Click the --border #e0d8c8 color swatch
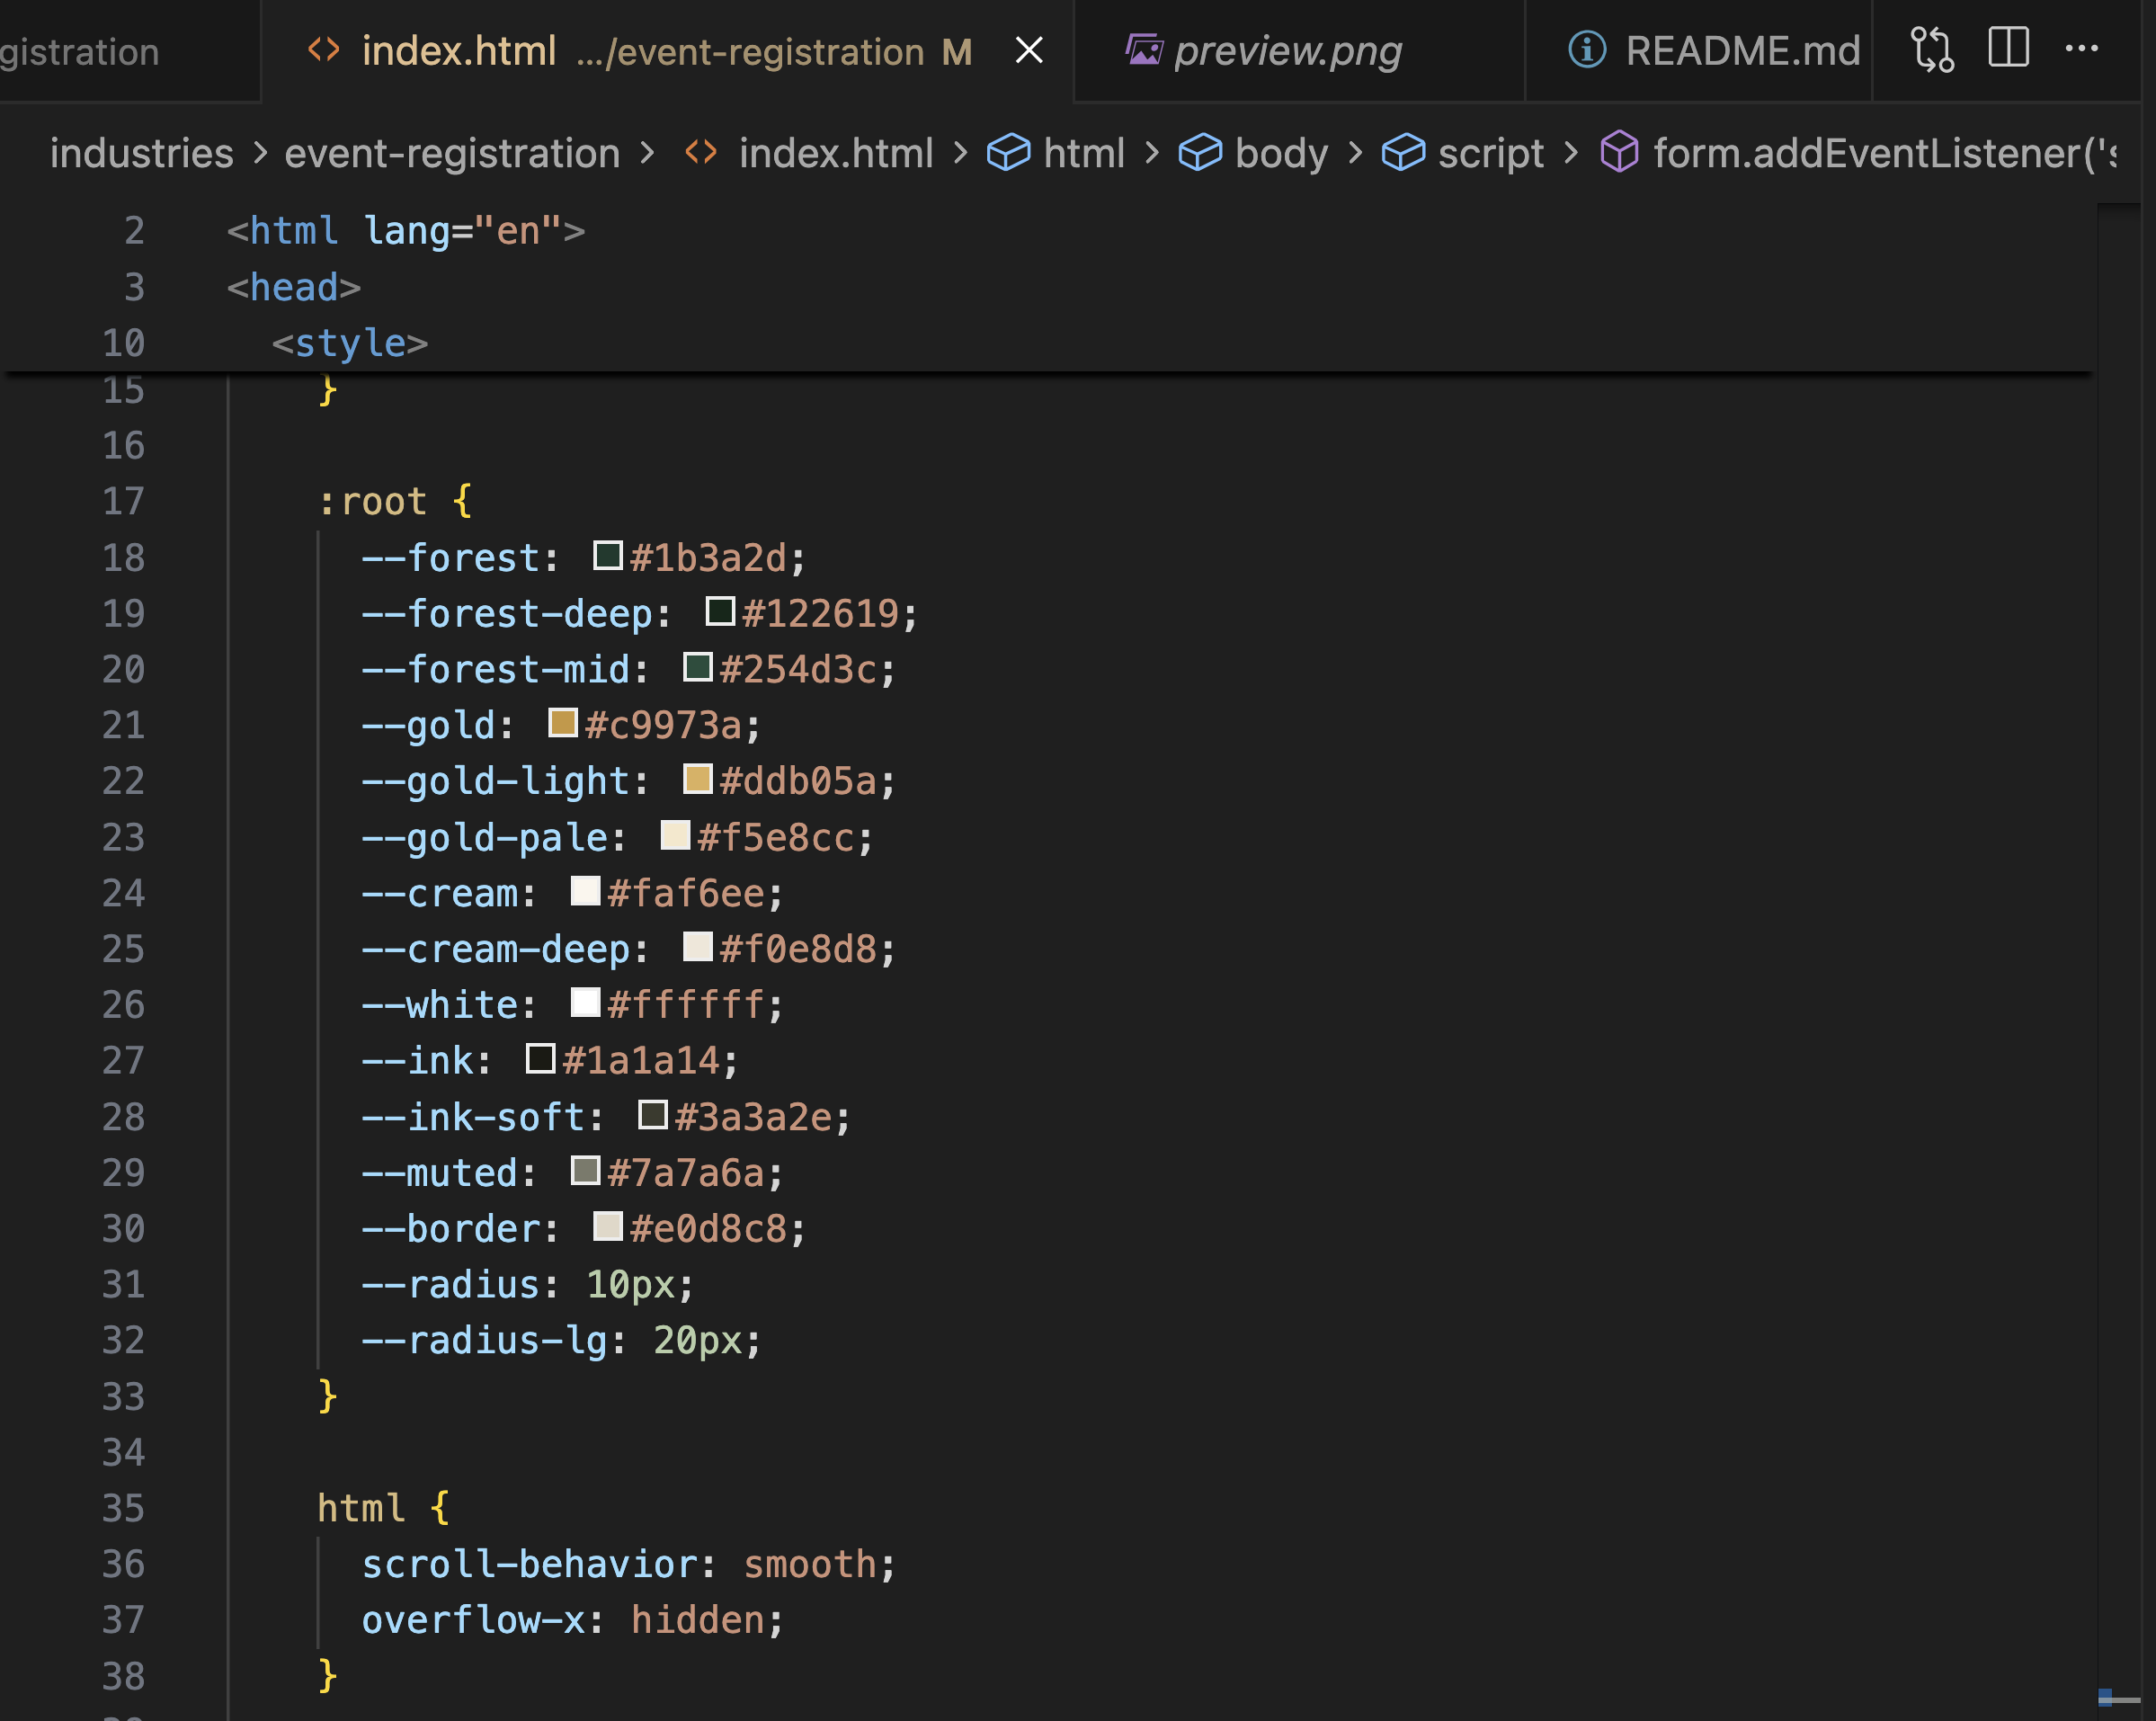The image size is (2156, 1721). (607, 1226)
